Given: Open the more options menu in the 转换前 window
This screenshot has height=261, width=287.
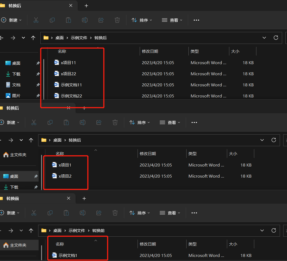Looking at the screenshot, I should click(194, 213).
